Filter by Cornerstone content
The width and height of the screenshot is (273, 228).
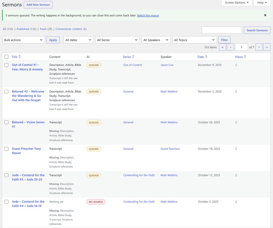point(69,29)
